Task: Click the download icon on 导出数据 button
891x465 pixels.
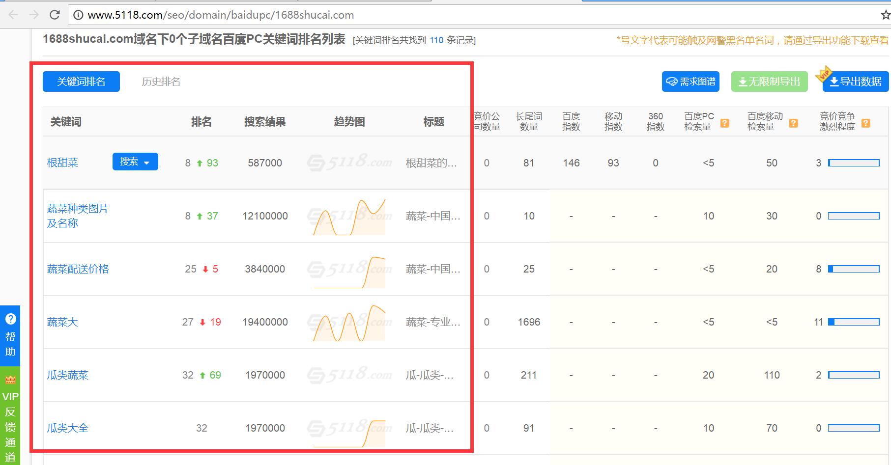Action: pos(834,82)
